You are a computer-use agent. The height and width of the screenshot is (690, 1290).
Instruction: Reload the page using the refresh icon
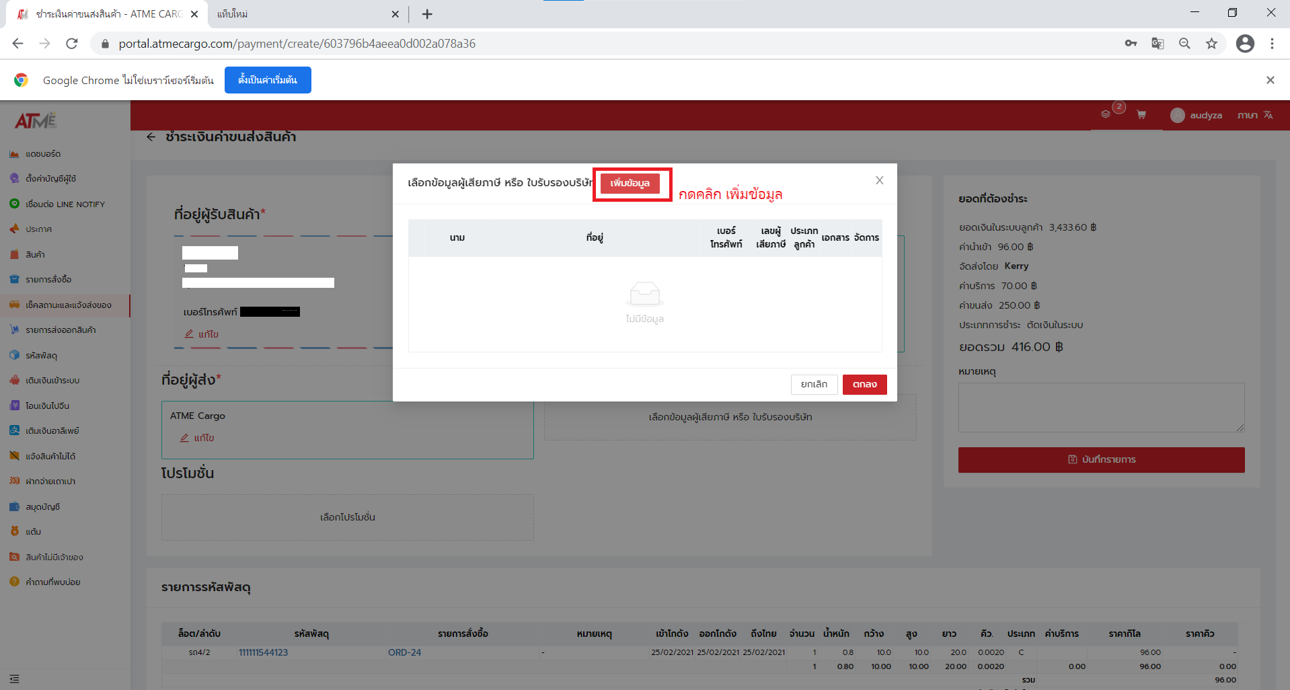tap(72, 44)
